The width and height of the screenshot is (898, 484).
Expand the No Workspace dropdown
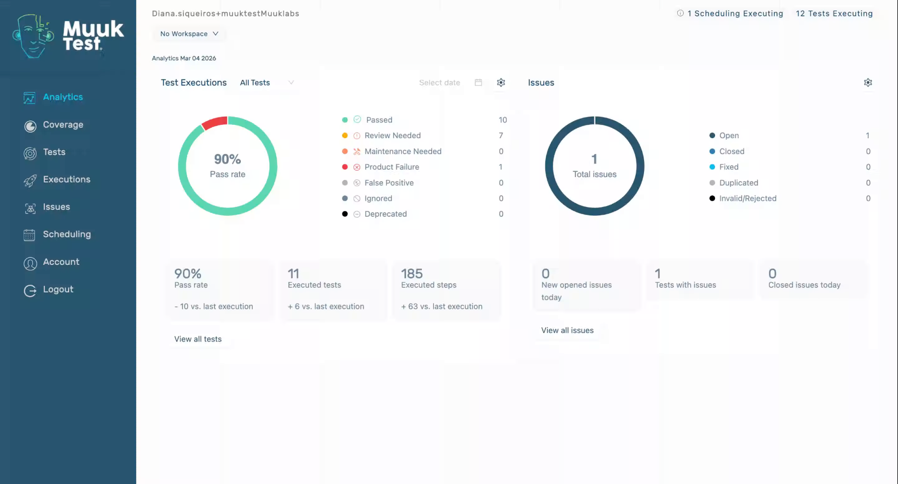189,34
